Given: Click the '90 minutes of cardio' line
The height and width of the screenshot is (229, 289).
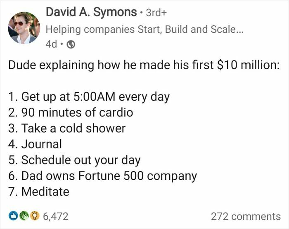Looking at the screenshot, I should point(70,113).
